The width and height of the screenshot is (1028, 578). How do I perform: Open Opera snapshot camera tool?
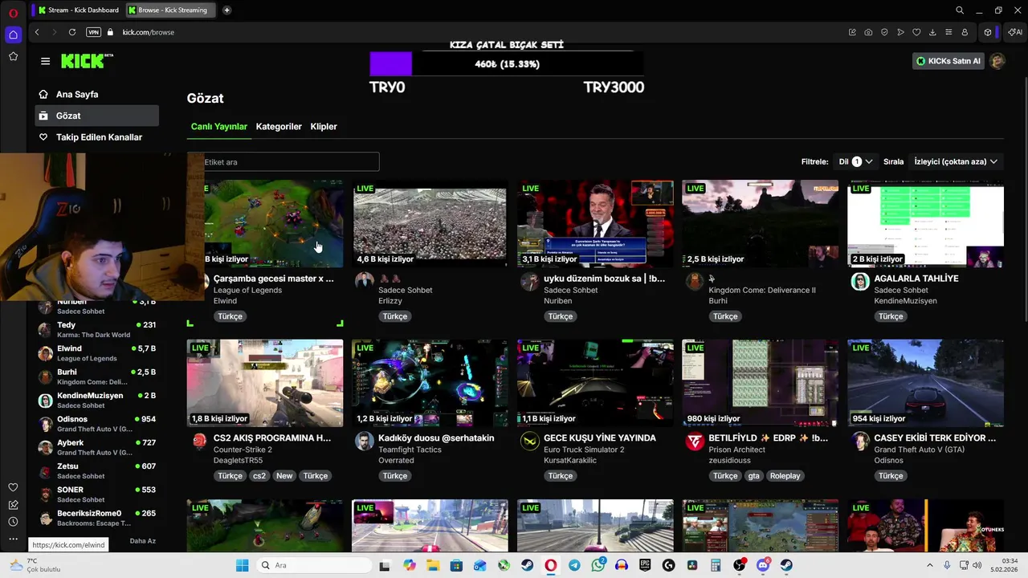868,32
